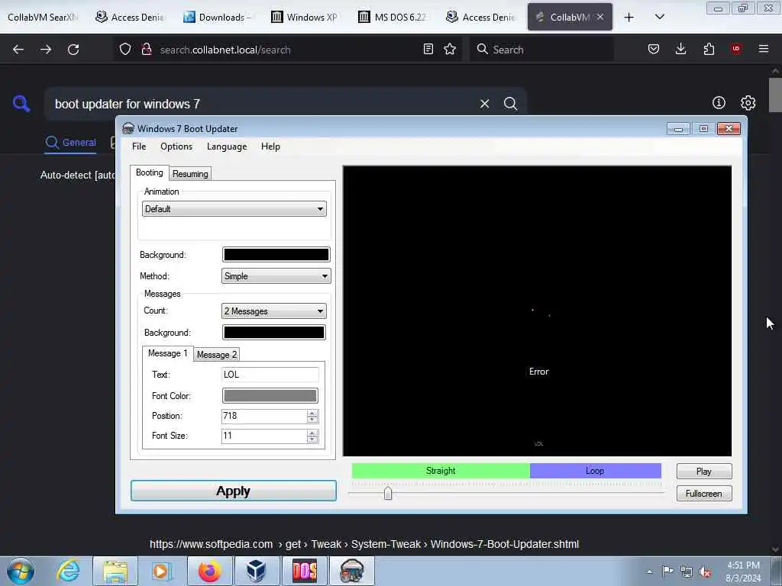Switch to the Resuming tab
The height and width of the screenshot is (586, 782).
pyautogui.click(x=190, y=173)
